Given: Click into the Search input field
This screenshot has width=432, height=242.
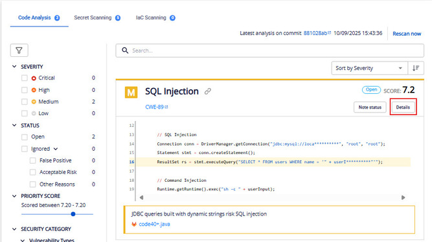Looking at the screenshot, I should [269, 50].
